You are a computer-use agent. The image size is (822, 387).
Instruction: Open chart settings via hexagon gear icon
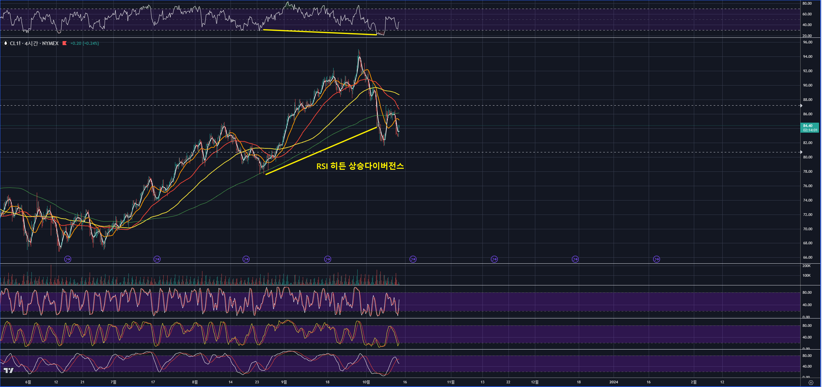coord(811,383)
